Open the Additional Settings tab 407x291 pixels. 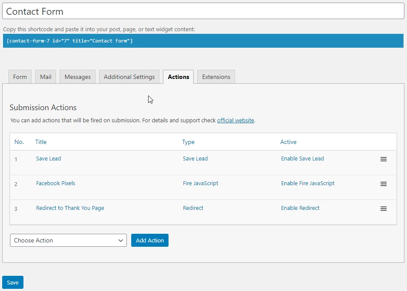(129, 77)
